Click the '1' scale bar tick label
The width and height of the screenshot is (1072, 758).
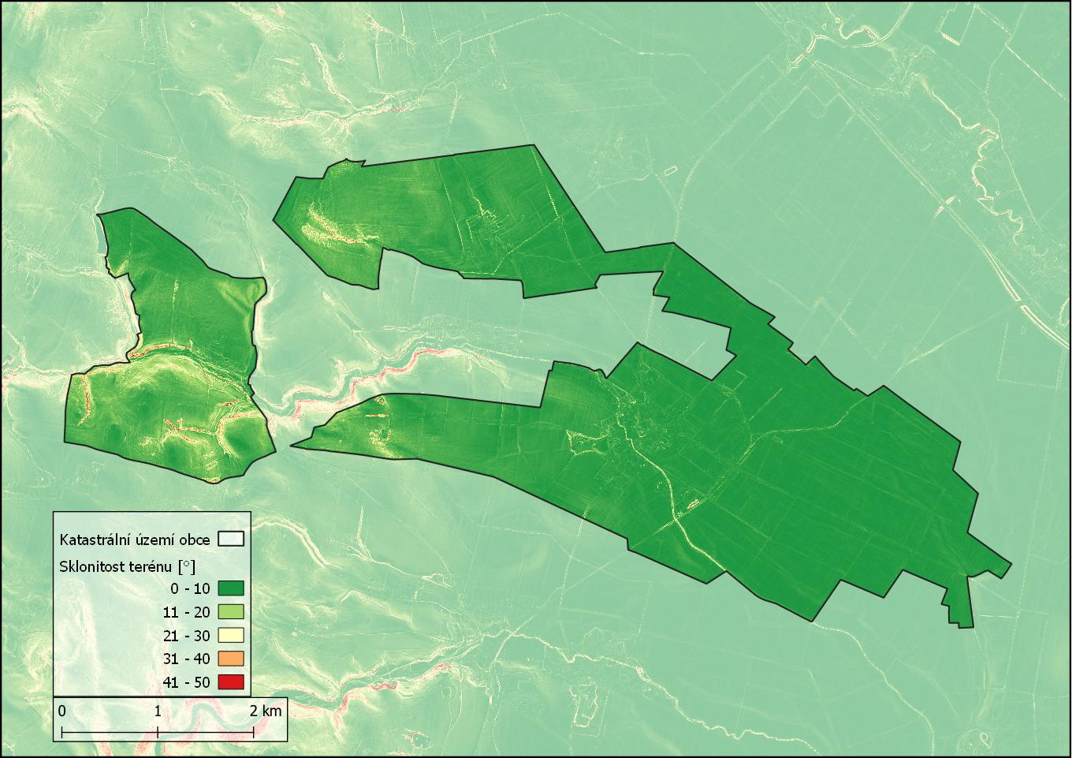click(158, 711)
